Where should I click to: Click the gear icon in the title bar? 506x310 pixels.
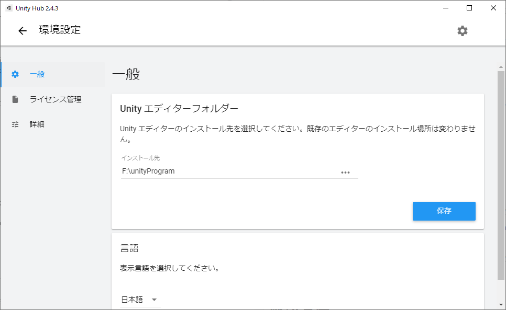coord(462,31)
